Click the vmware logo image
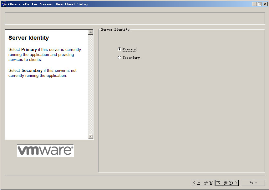The image size is (269, 190). coord(45,150)
